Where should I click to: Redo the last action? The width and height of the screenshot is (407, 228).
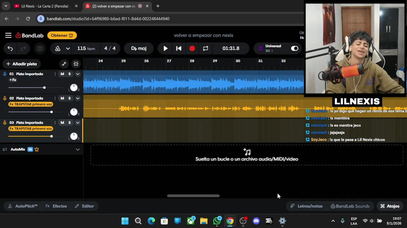point(24,48)
